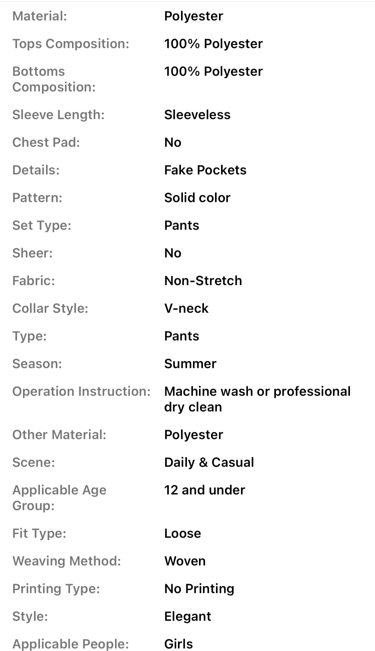This screenshot has width=375, height=651.
Task: Click the "Woven" weaving method value
Action: tap(185, 561)
